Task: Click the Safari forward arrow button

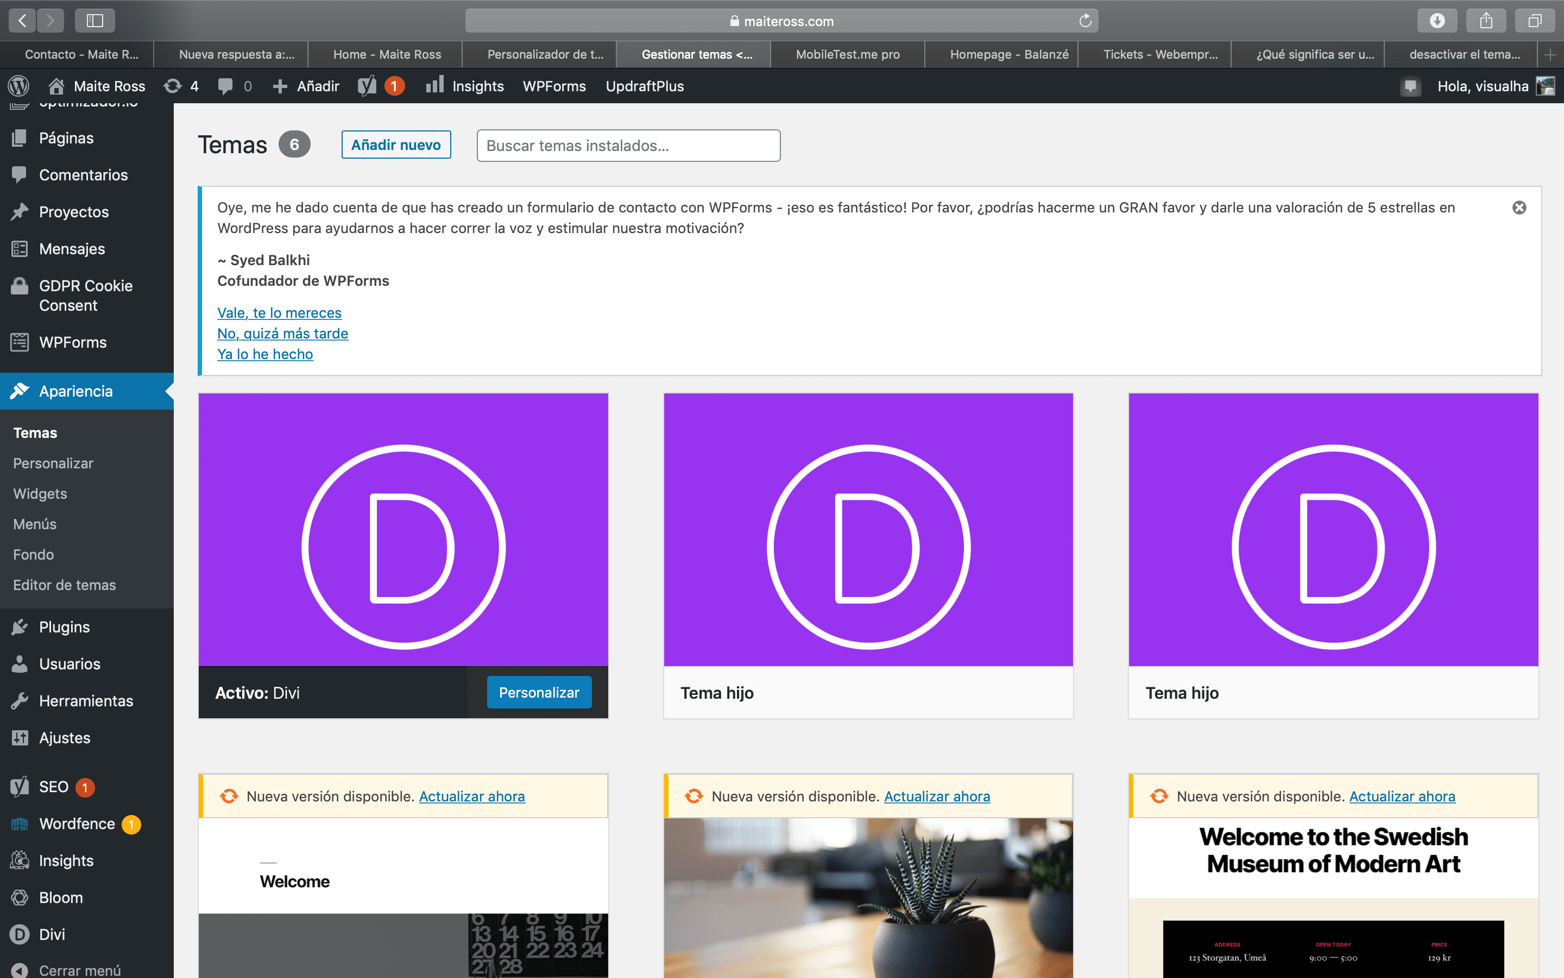Action: tap(51, 21)
